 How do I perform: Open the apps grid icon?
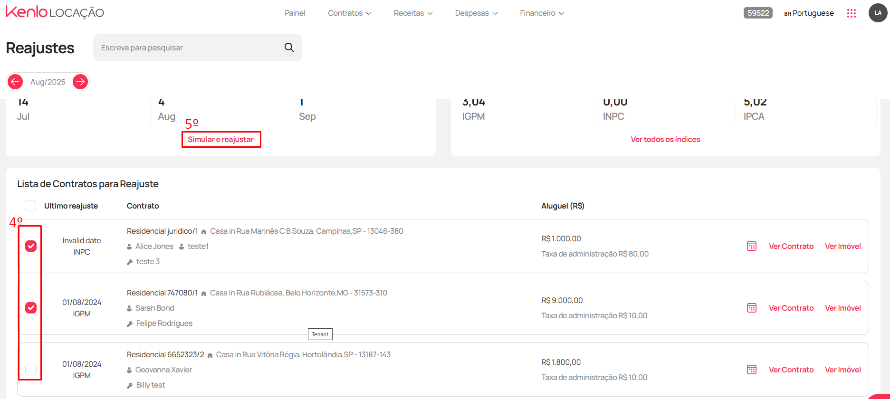pyautogui.click(x=851, y=13)
